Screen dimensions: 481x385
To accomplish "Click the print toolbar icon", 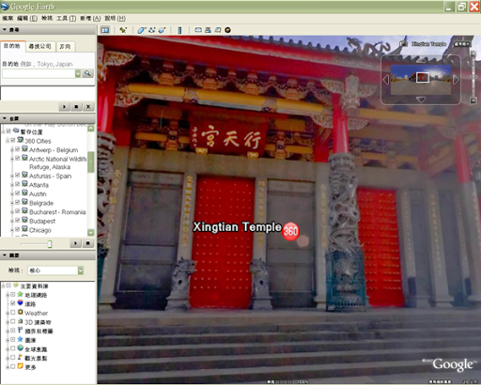I will click(208, 30).
